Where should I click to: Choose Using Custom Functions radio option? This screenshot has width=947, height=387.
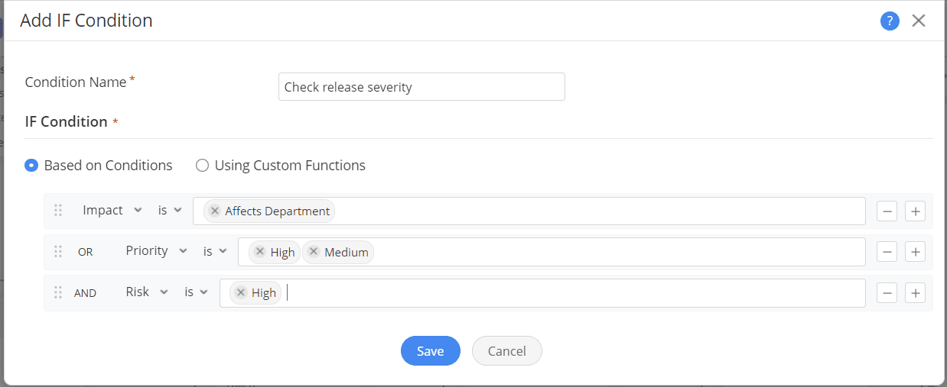203,166
